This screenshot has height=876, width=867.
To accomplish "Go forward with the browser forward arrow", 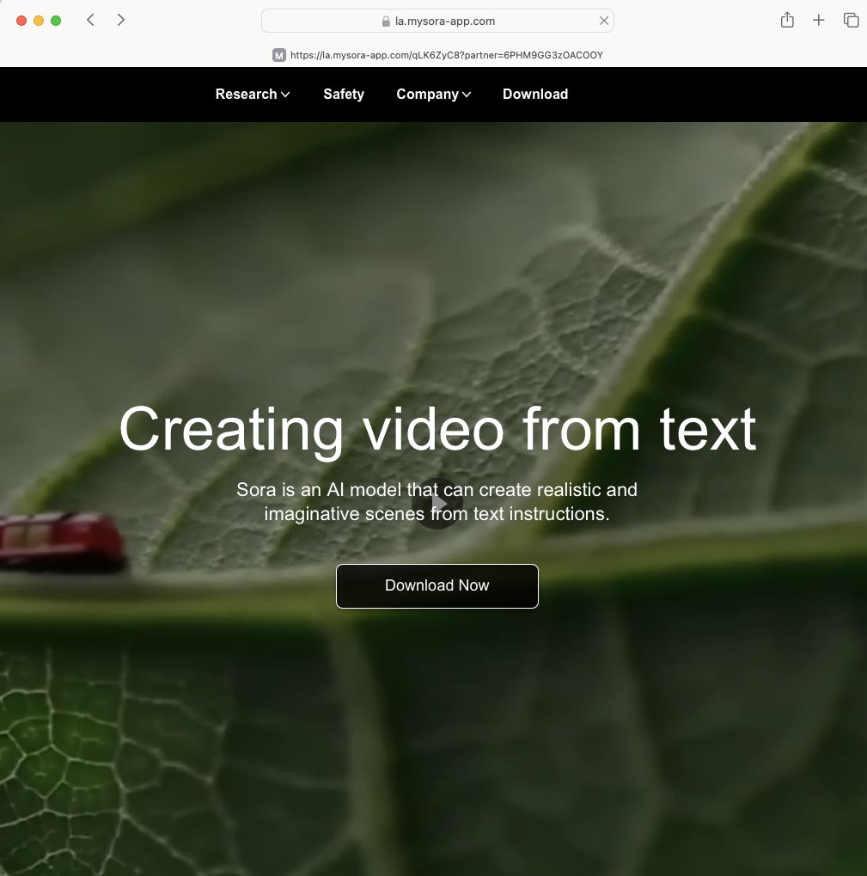I will click(x=120, y=20).
